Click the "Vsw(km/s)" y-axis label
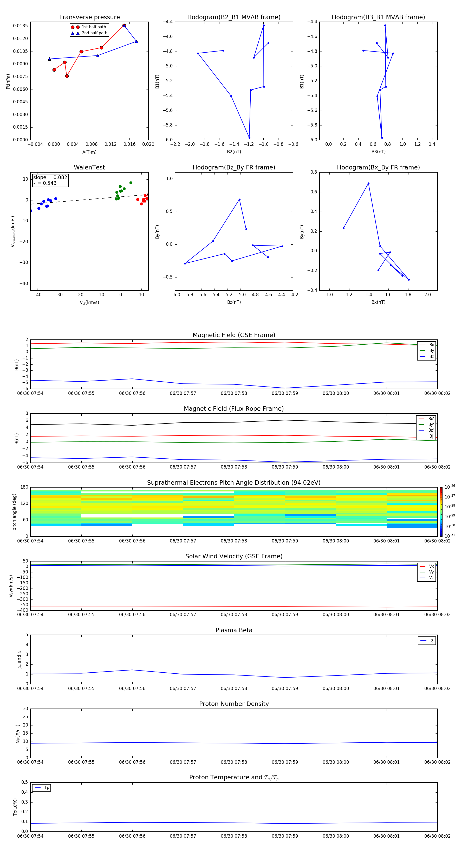Screen dimensions: 468x859 (x=11, y=586)
